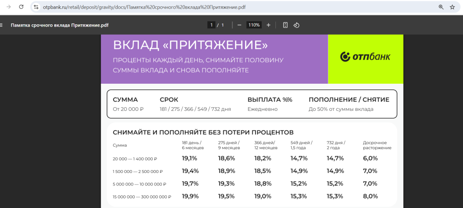Screen dimensions: 463x208
Task: Click column header 732 дня / 2 года
Action: point(336,145)
